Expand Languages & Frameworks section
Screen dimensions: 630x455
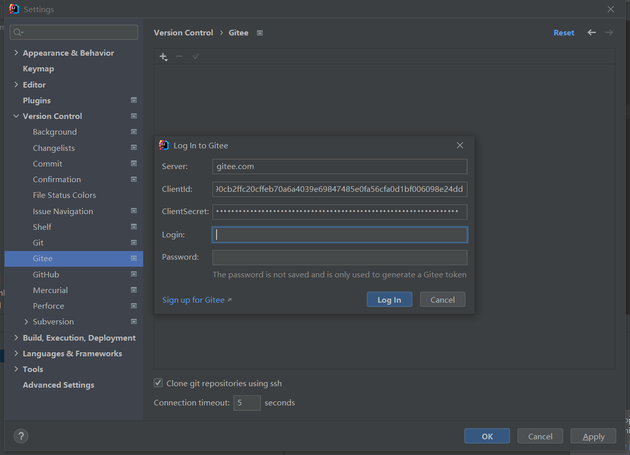(16, 353)
